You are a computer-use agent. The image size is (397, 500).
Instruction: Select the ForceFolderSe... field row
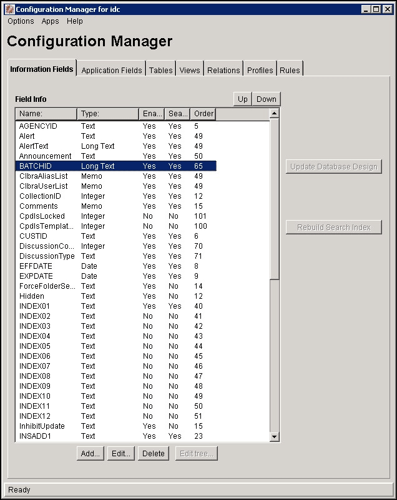pos(116,286)
